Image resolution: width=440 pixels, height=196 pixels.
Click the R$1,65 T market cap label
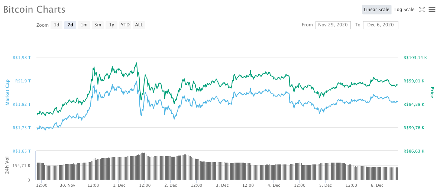(x=22, y=151)
